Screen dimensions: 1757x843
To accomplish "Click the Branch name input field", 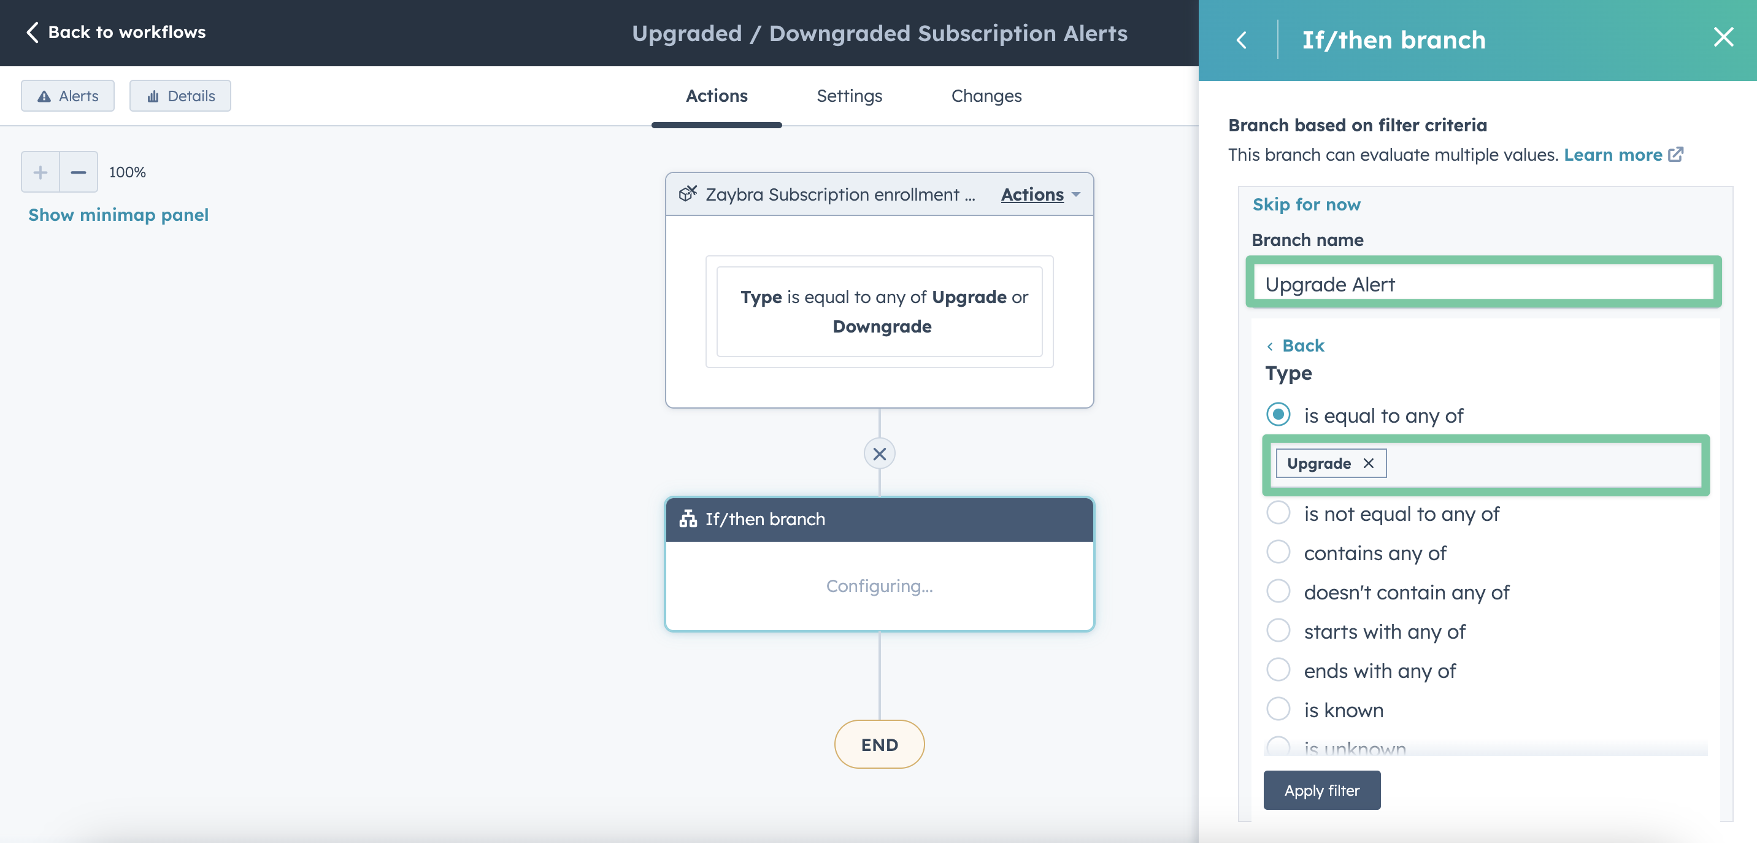I will [1483, 283].
